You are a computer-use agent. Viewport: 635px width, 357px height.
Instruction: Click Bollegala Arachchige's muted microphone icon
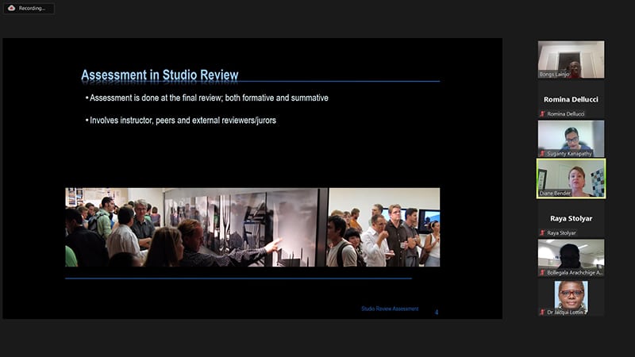(x=542, y=272)
